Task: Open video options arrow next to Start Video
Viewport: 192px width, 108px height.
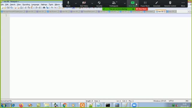Action: (x=92, y=3)
